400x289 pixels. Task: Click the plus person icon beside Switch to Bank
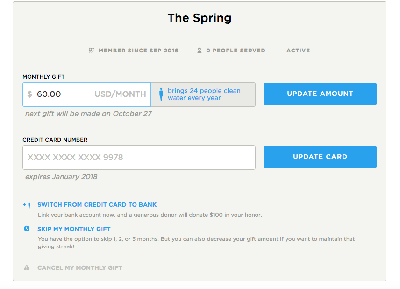click(27, 205)
